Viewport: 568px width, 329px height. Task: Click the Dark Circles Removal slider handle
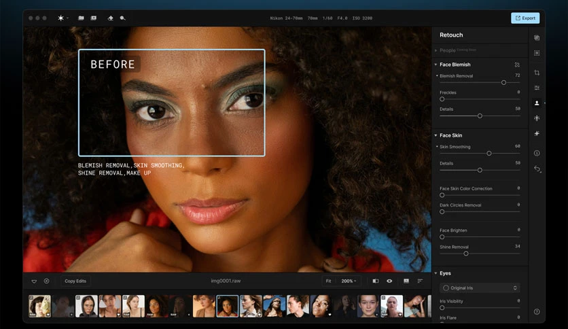click(x=442, y=211)
